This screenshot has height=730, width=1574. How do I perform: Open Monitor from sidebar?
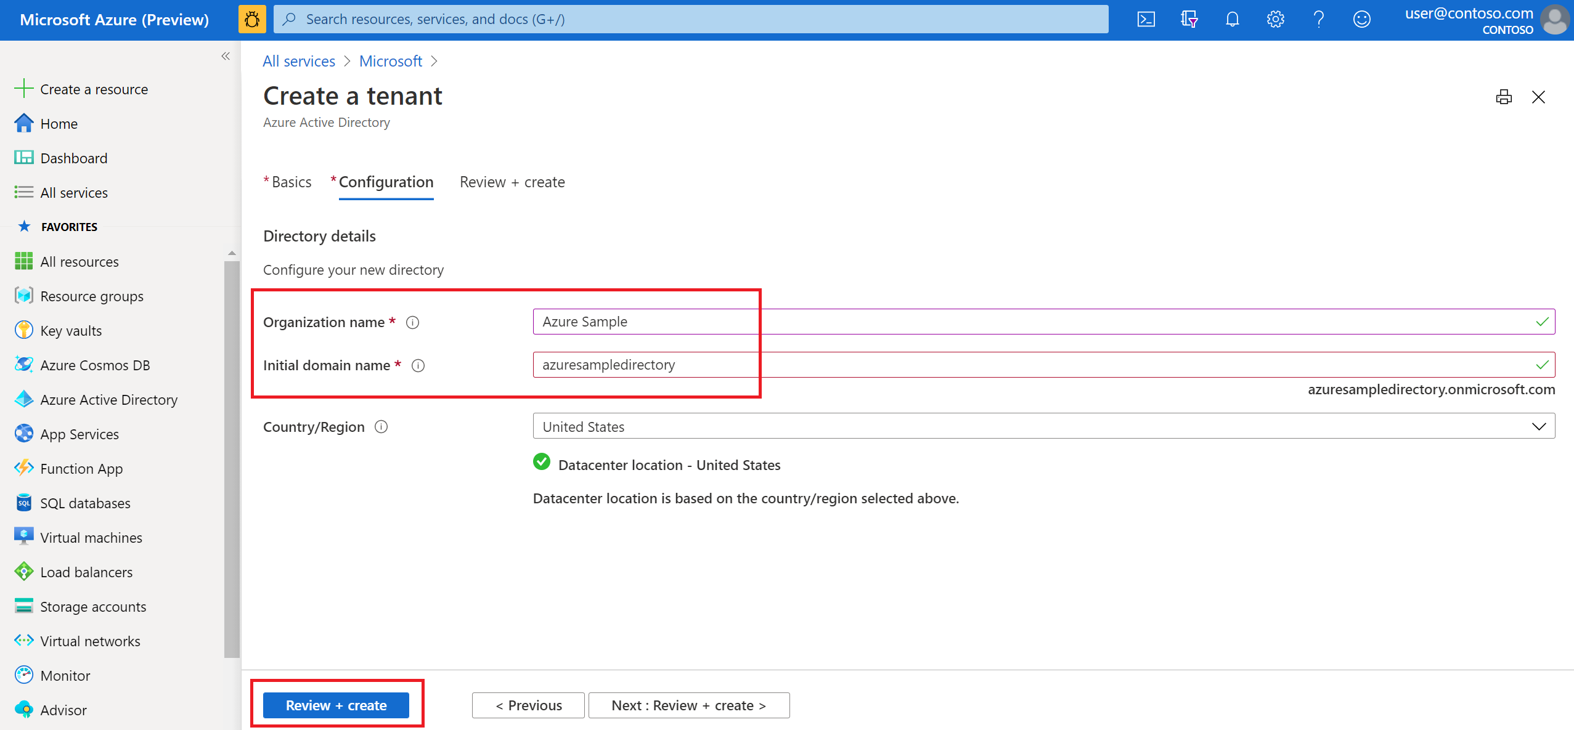pyautogui.click(x=65, y=675)
